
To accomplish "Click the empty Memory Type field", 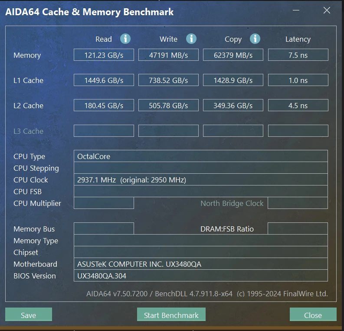I will [201, 240].
